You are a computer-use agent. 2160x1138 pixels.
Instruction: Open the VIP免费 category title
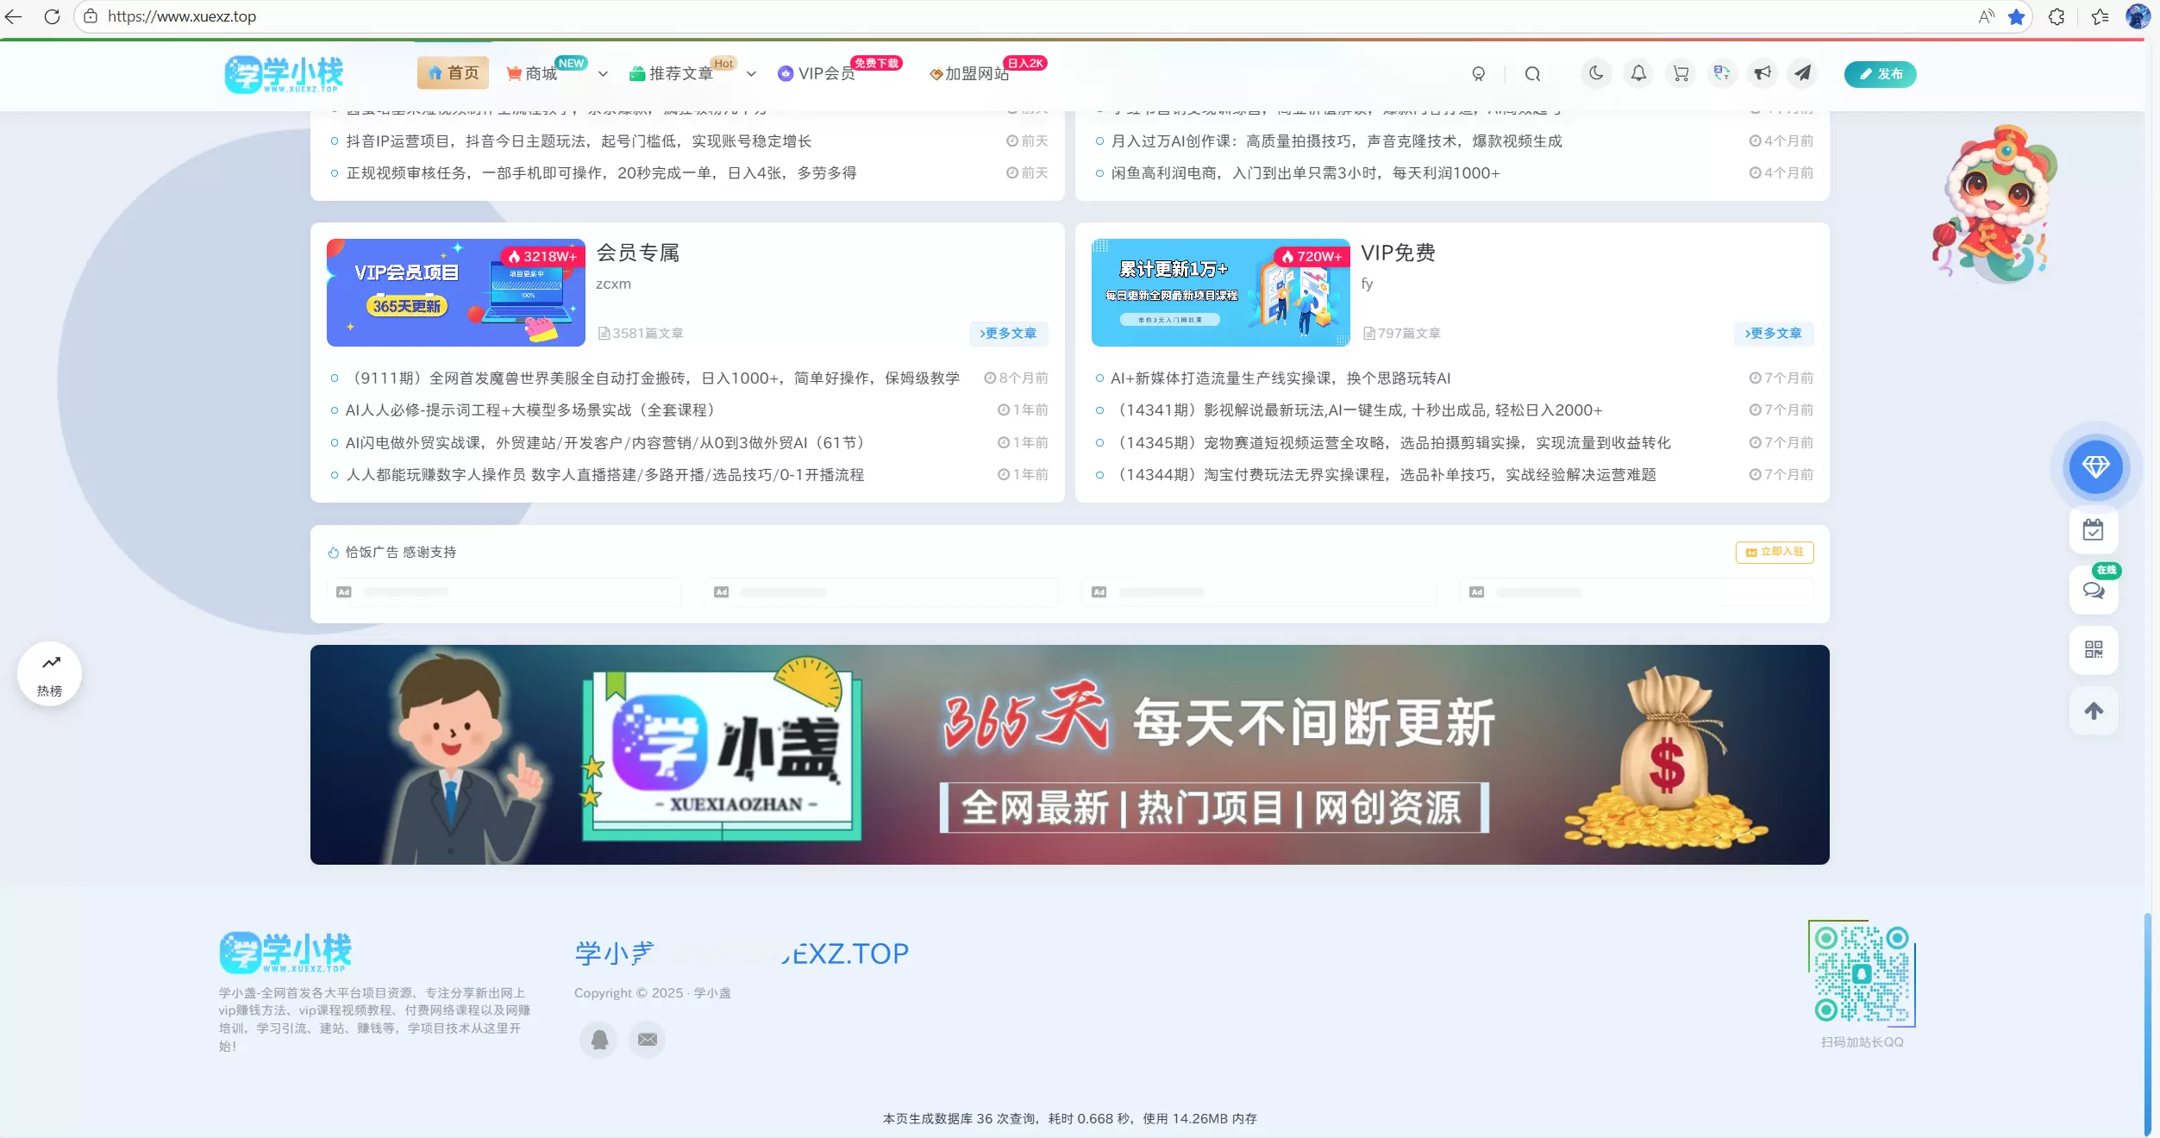pos(1399,253)
